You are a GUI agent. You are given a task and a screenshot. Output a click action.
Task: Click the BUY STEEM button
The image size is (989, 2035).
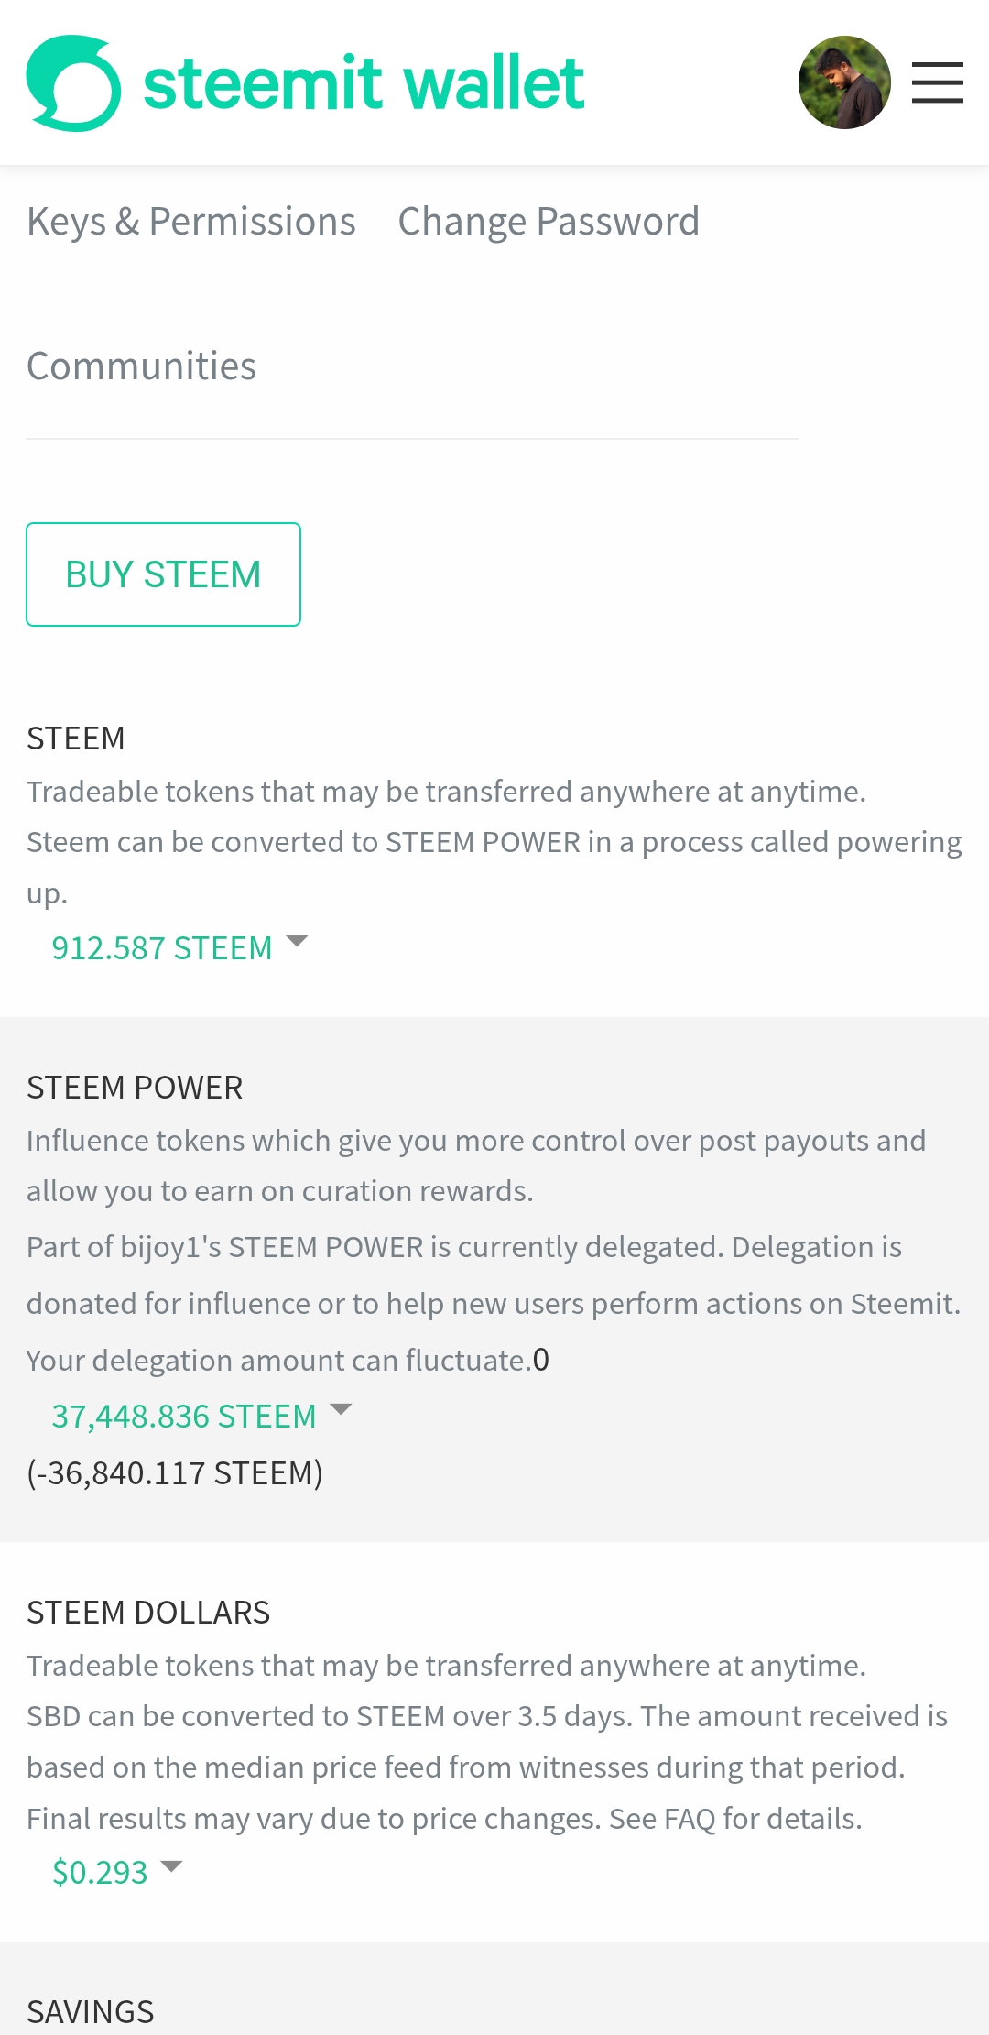[163, 574]
